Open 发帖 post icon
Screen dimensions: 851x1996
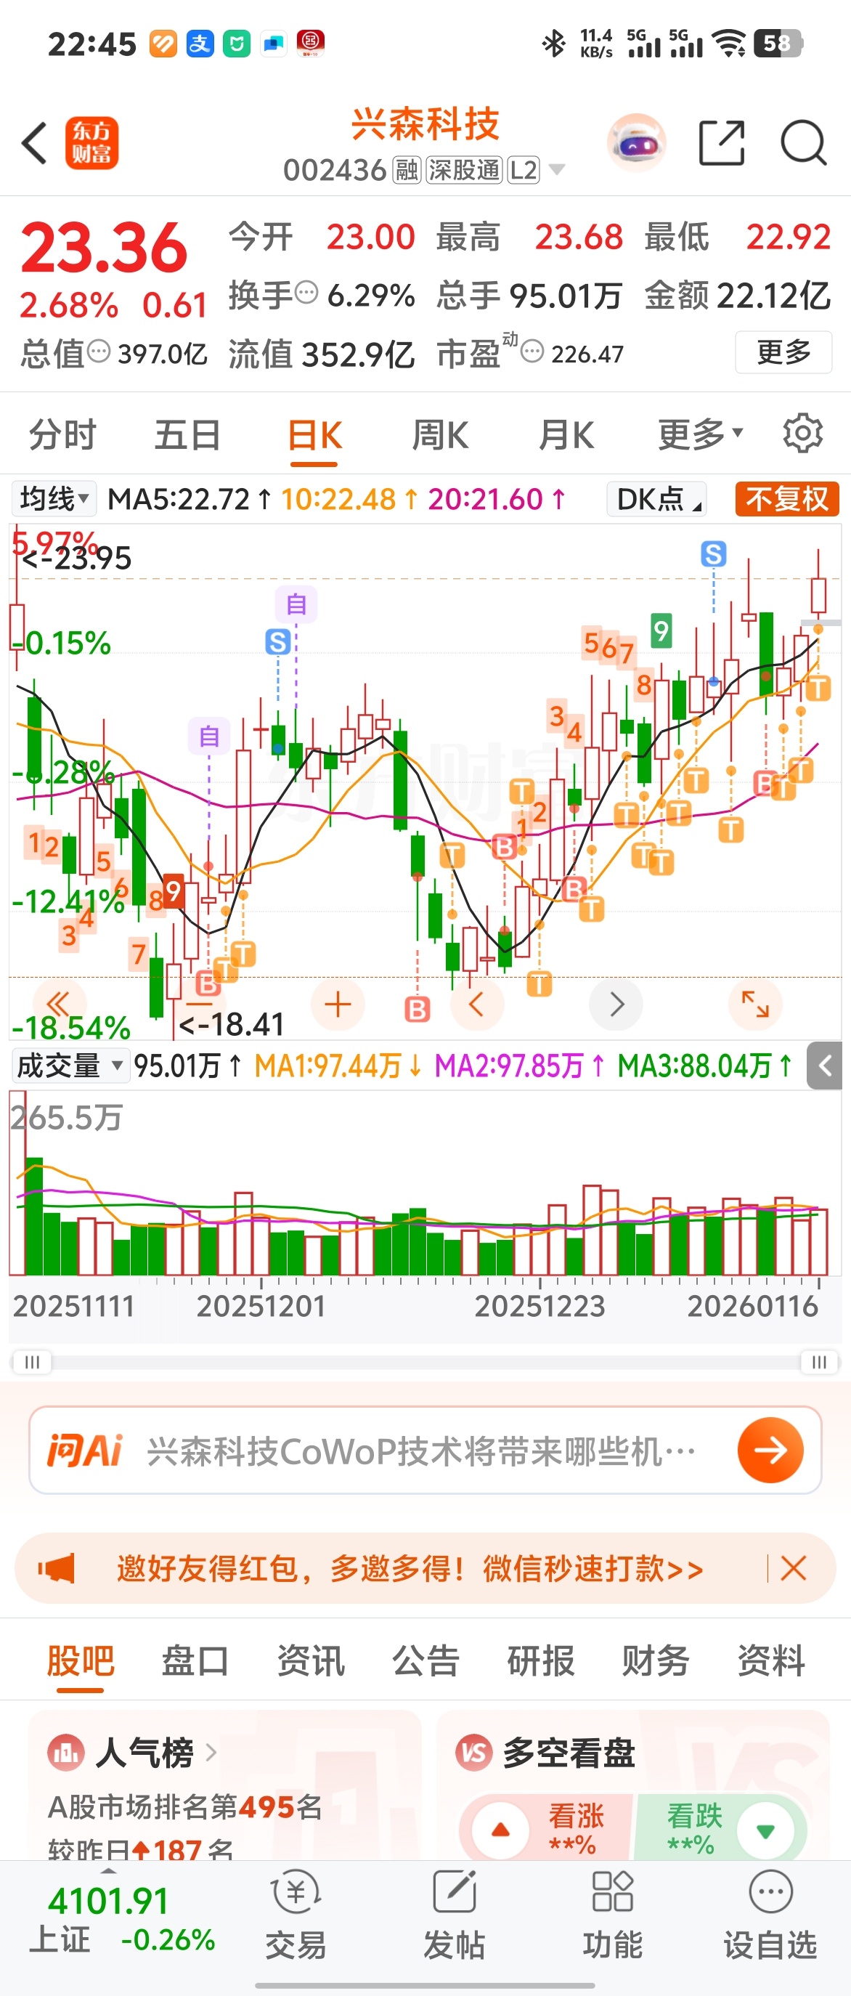coord(455,1914)
